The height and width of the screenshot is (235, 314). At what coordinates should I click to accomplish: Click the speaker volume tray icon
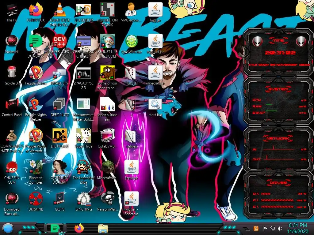[280, 228]
